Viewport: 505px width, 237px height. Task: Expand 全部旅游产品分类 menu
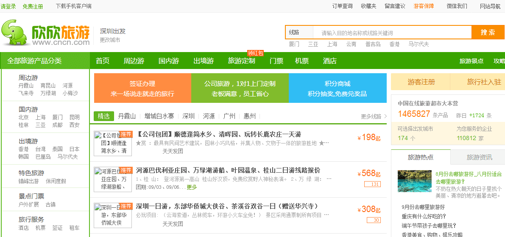click(x=45, y=61)
